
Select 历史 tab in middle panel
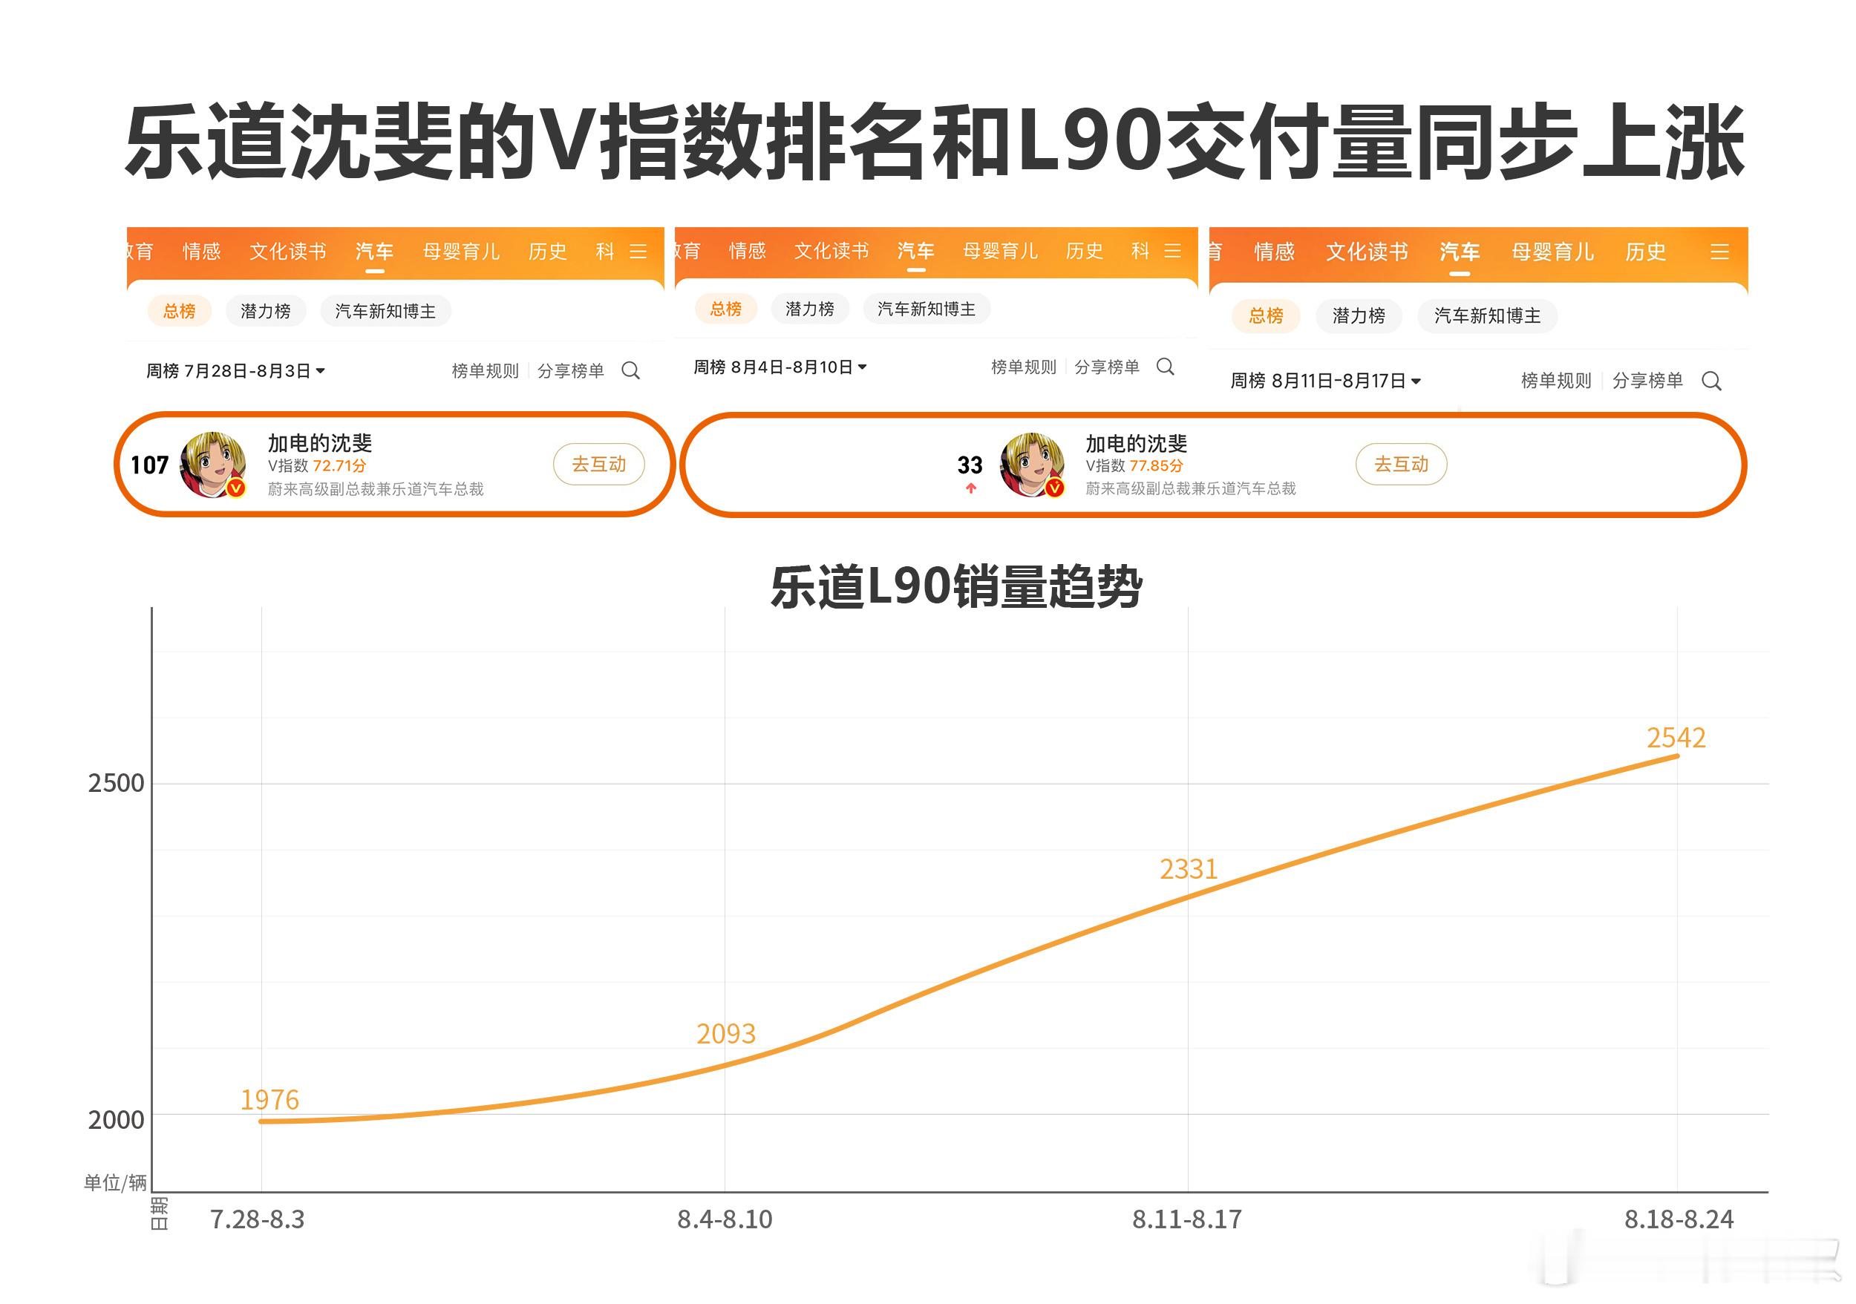pos(1084,250)
